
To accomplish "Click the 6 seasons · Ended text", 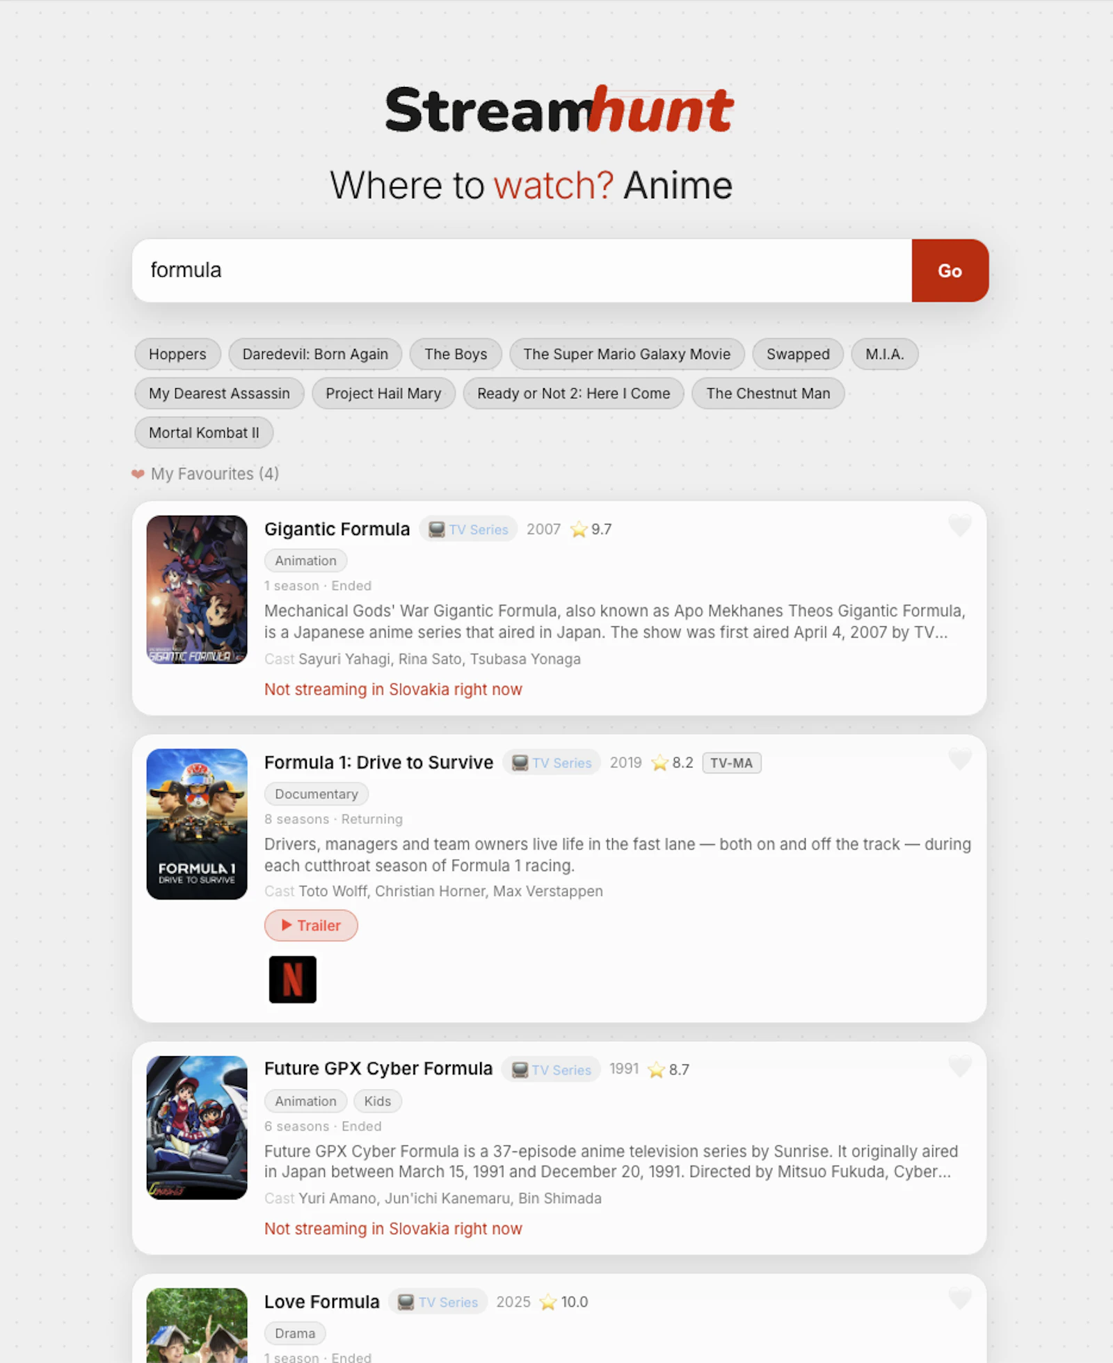I will [323, 1126].
